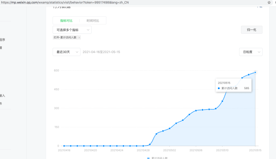The height and width of the screenshot is (159, 276).
Task: Open the 可选择多个指标 dropdown
Action: [x=72, y=30]
